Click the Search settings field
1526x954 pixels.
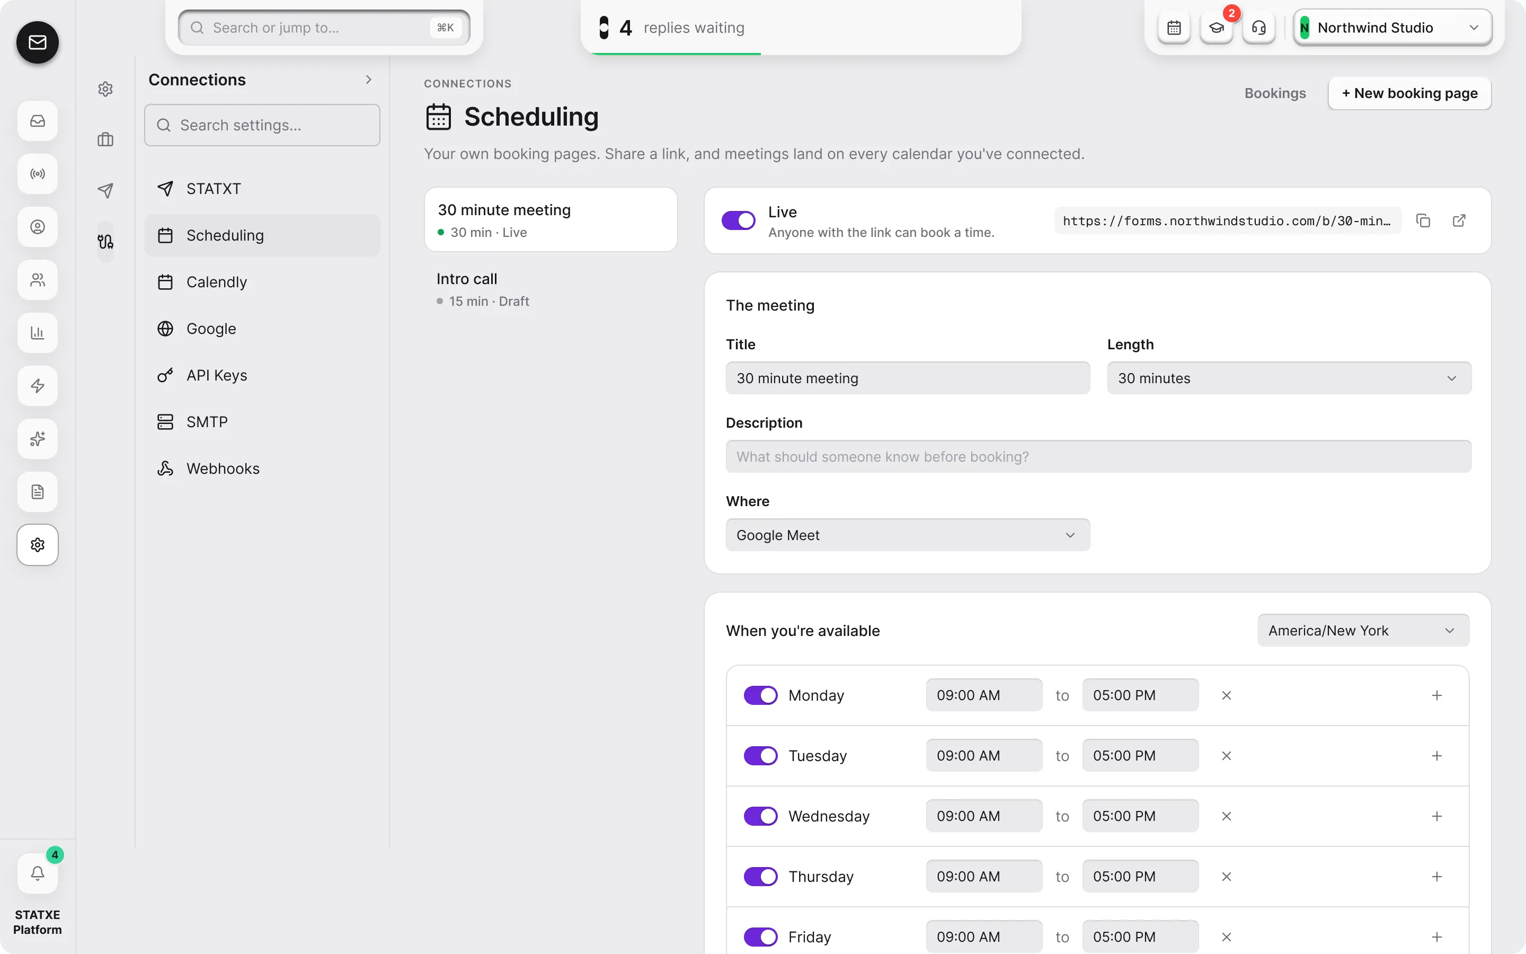point(262,125)
